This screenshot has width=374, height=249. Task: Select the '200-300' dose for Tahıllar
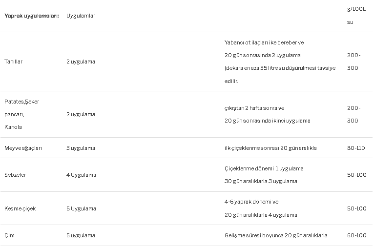pos(353,62)
